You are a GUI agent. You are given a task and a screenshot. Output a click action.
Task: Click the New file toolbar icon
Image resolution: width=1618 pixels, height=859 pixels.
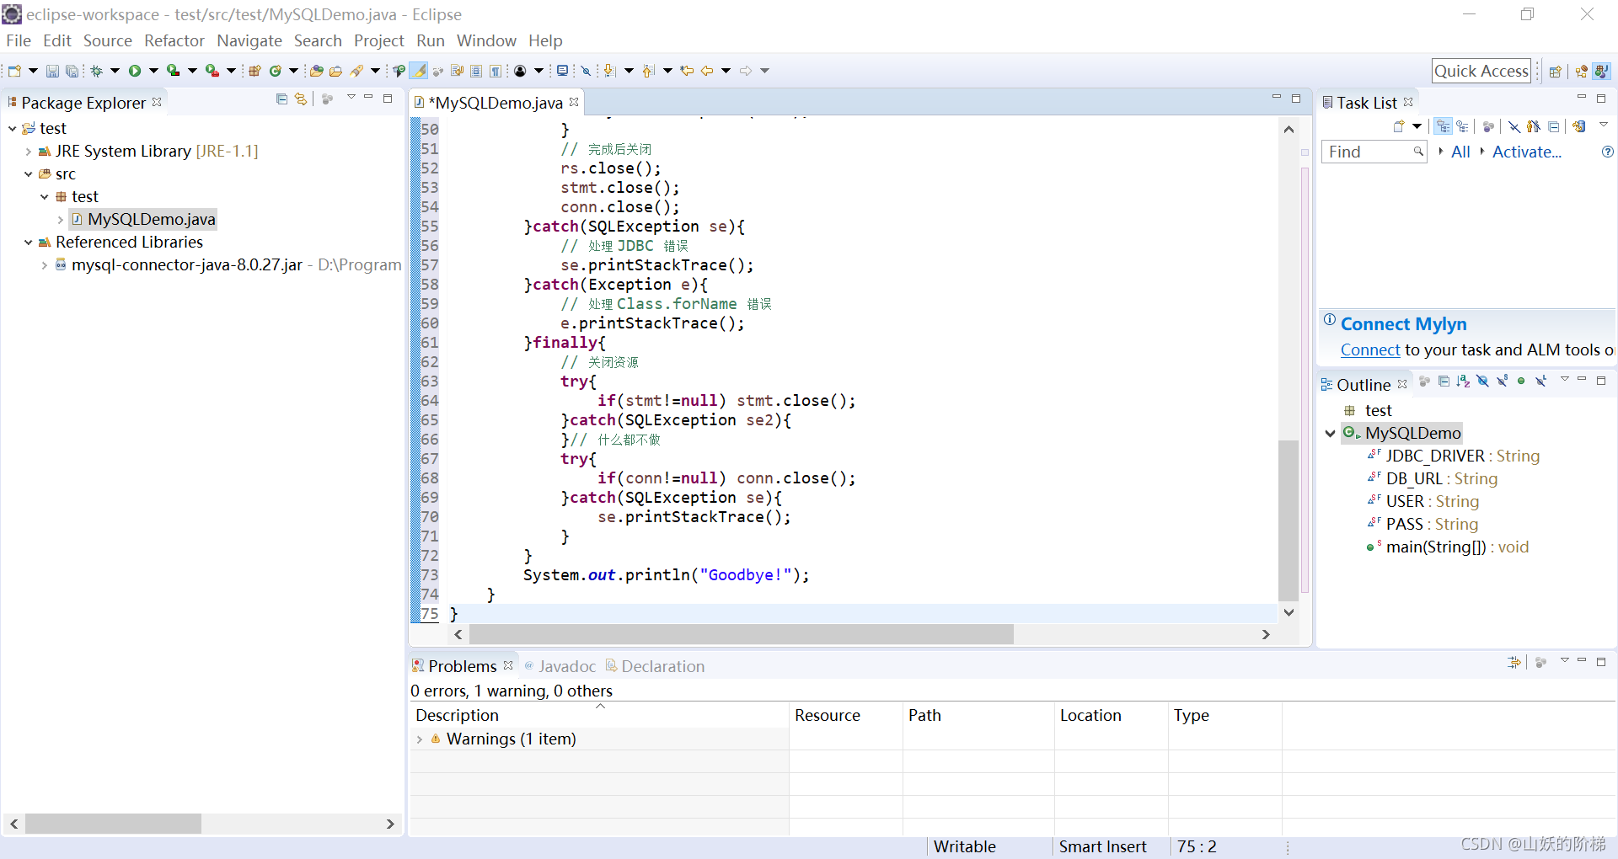(x=14, y=71)
